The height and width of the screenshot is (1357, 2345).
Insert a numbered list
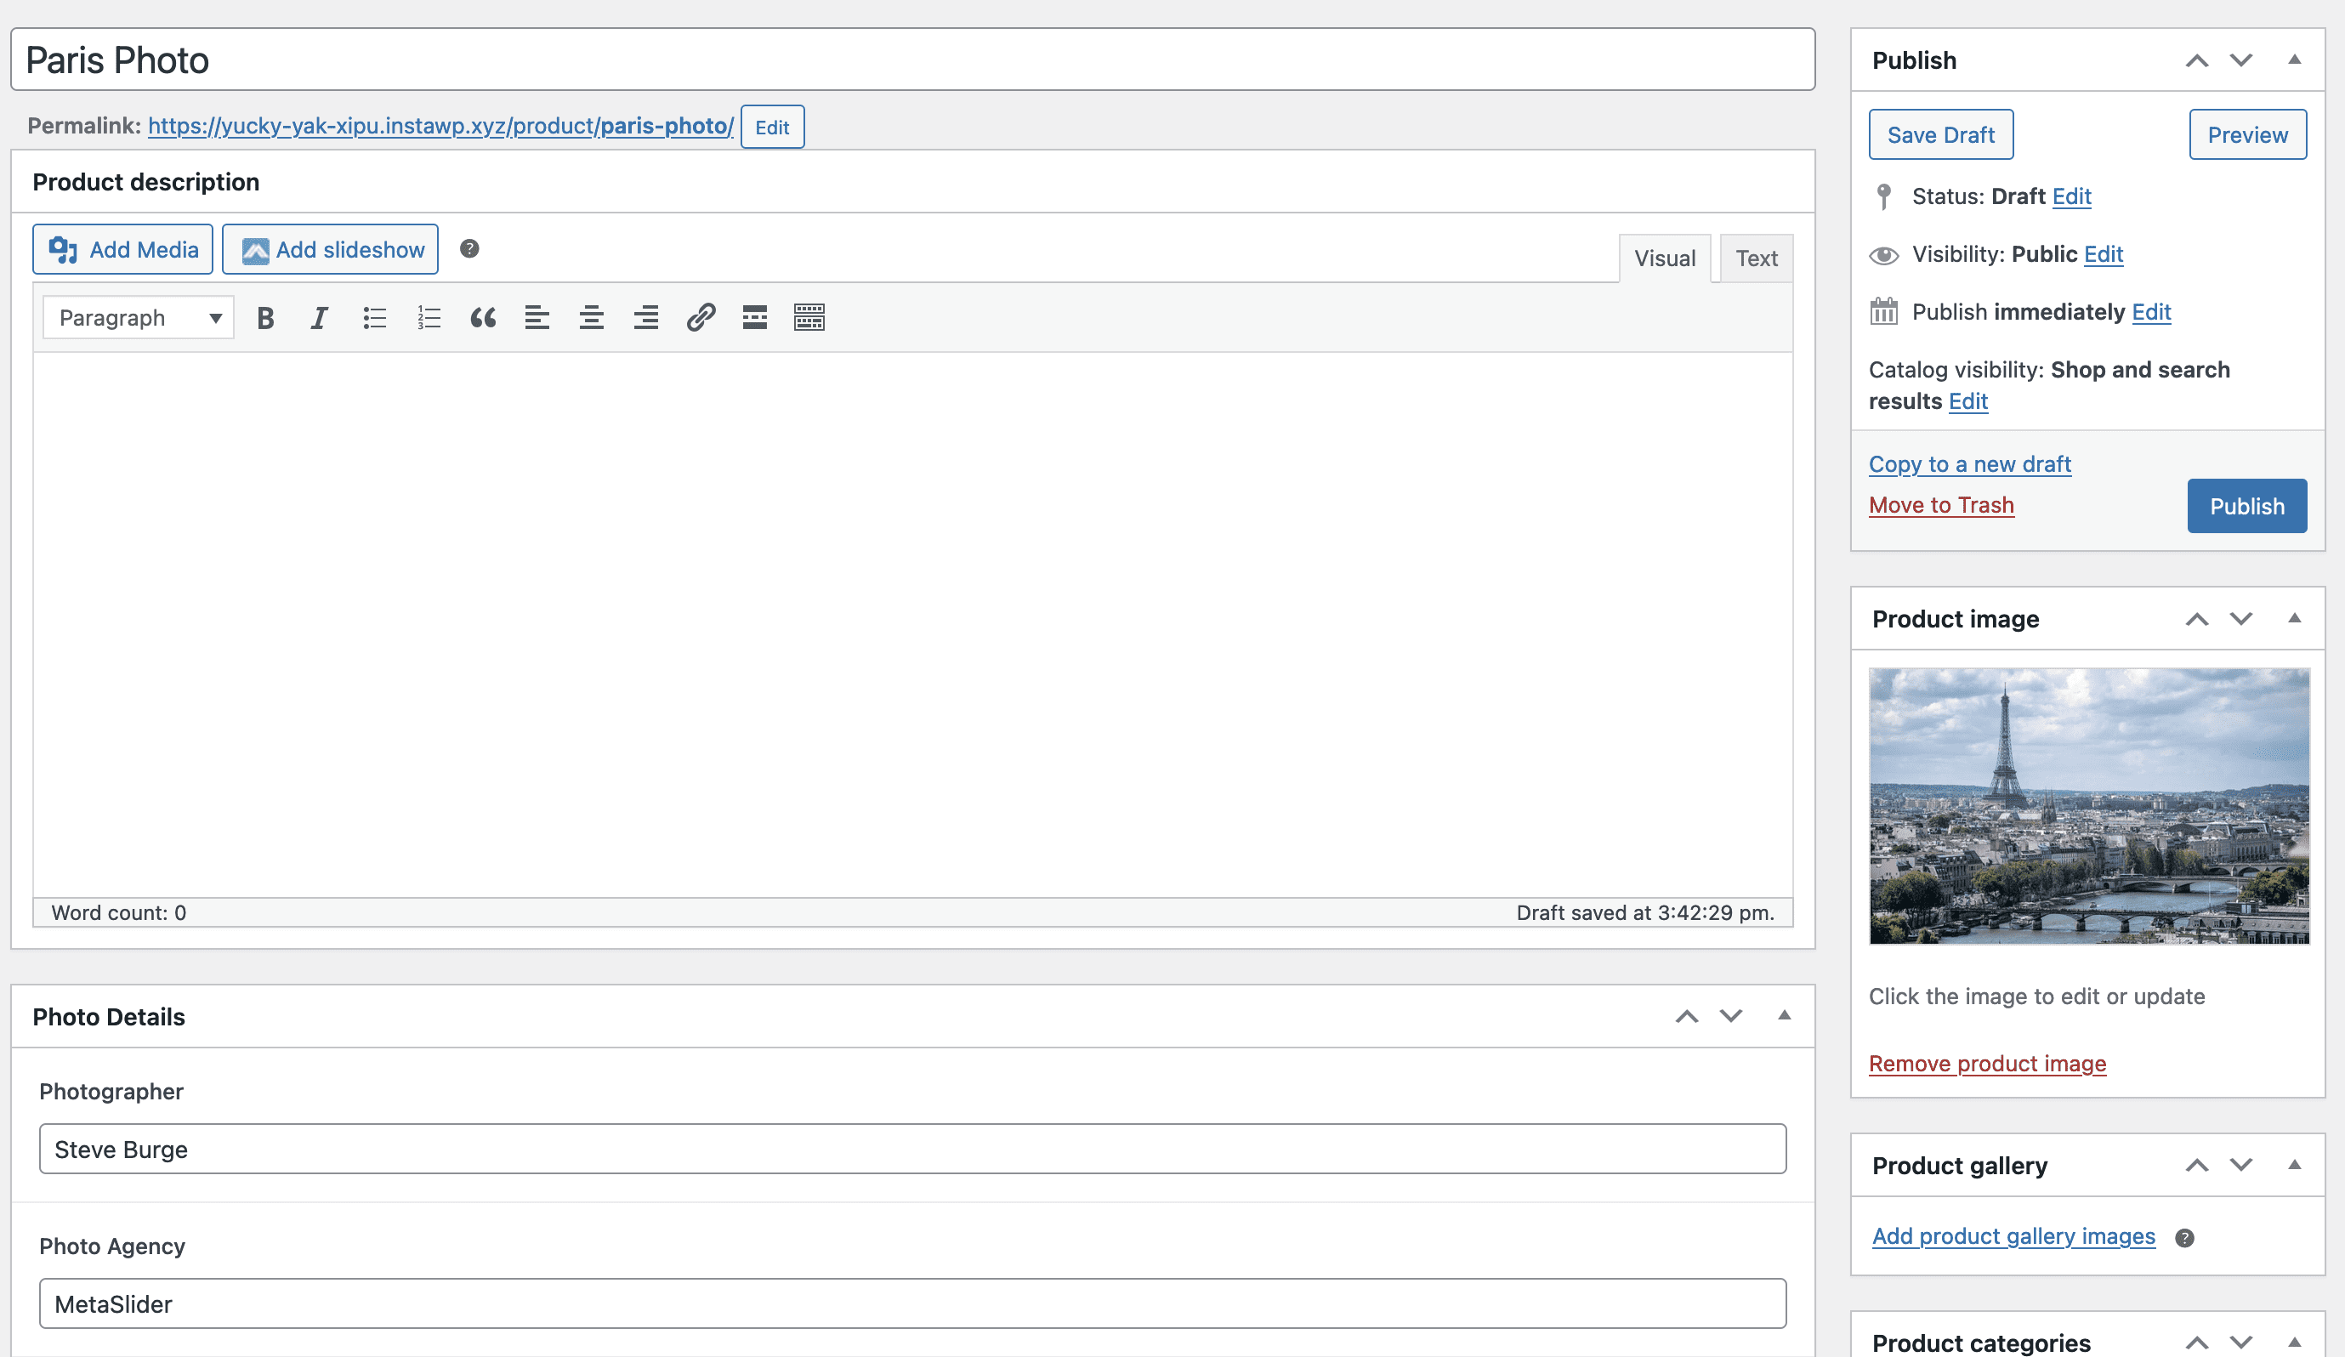(x=429, y=318)
